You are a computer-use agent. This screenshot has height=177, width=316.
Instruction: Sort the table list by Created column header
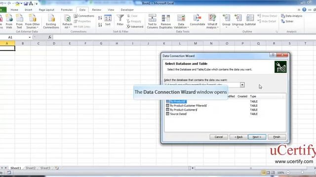[x=242, y=96]
